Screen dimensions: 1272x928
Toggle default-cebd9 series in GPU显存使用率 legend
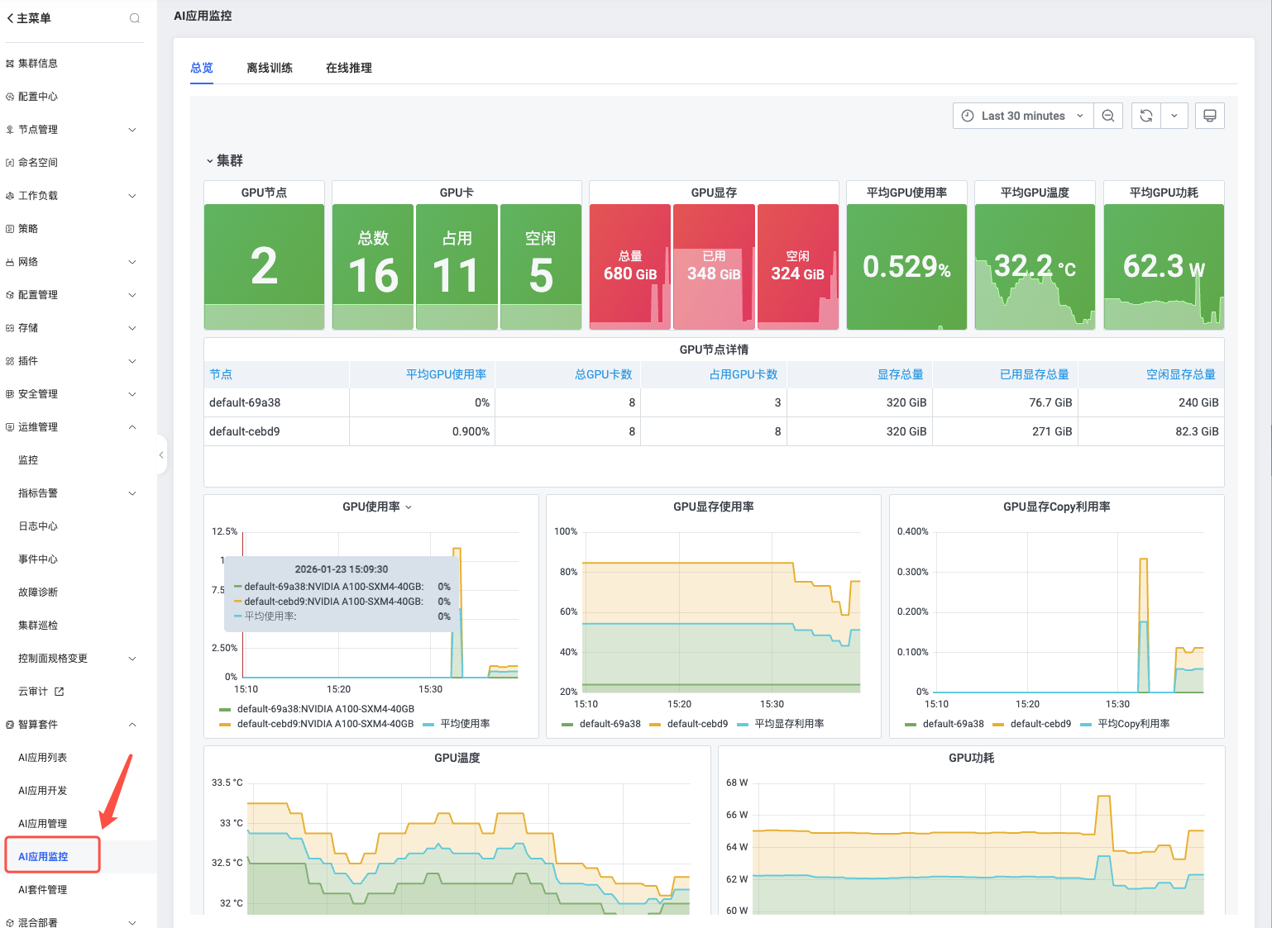696,724
